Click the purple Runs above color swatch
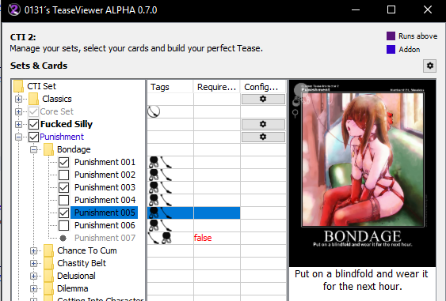The image size is (446, 301). click(391, 36)
